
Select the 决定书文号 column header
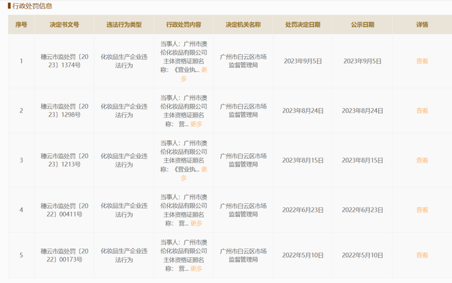point(65,25)
